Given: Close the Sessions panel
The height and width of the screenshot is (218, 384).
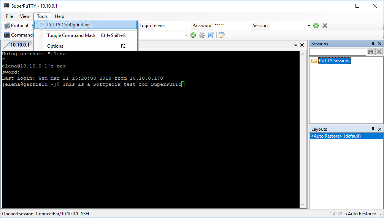Looking at the screenshot, I should point(379,44).
